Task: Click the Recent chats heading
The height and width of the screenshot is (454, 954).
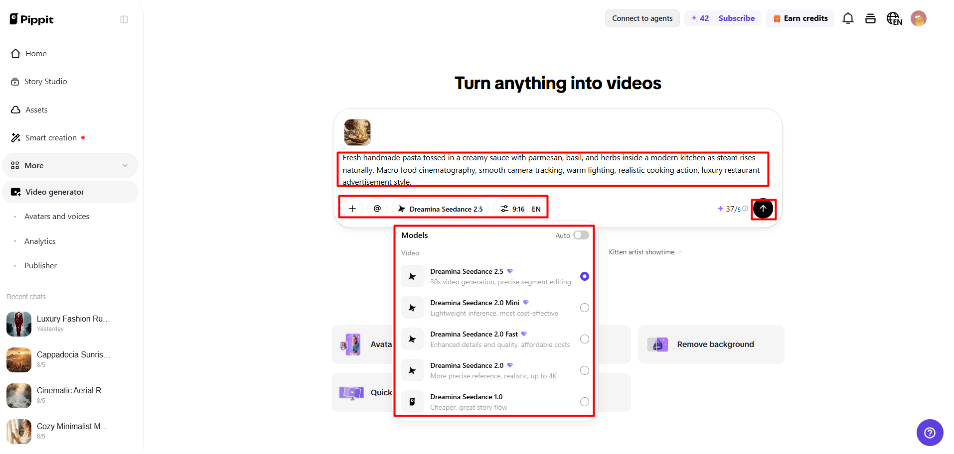Action: click(x=26, y=297)
